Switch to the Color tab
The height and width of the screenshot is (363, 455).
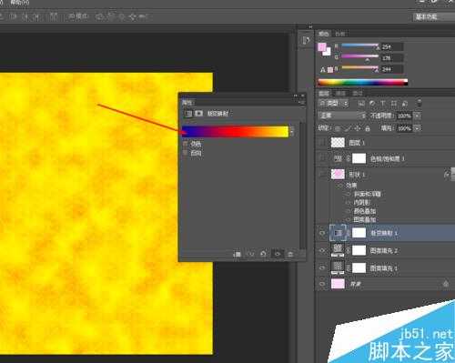[x=323, y=34]
